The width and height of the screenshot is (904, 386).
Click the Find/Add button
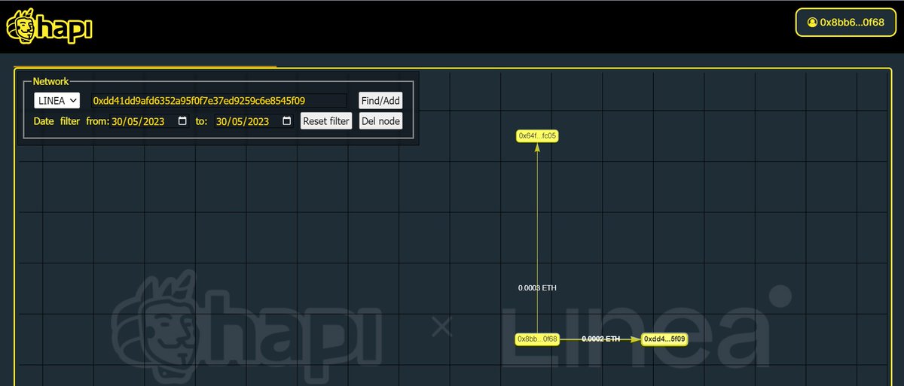pos(380,100)
